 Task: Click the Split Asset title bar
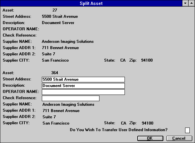pyautogui.click(x=91, y=3)
